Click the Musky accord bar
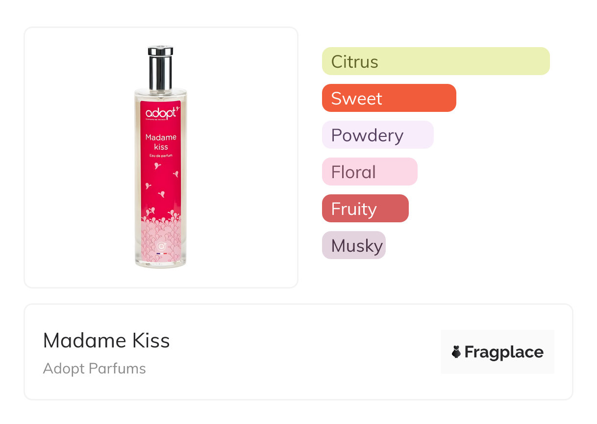The image size is (597, 424). point(353,245)
